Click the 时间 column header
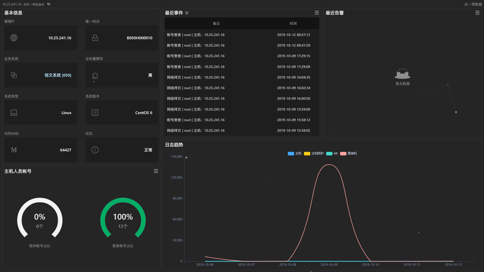The width and height of the screenshot is (484, 272). [293, 23]
